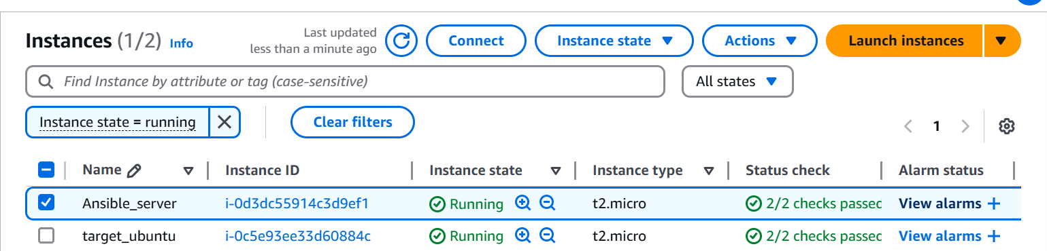1047x251 pixels.
Task: Open the All states filter dropdown
Action: (737, 81)
